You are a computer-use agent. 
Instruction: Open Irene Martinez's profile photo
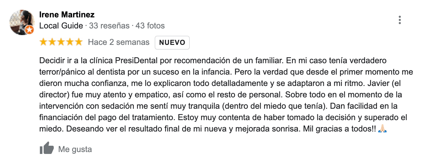(21, 22)
